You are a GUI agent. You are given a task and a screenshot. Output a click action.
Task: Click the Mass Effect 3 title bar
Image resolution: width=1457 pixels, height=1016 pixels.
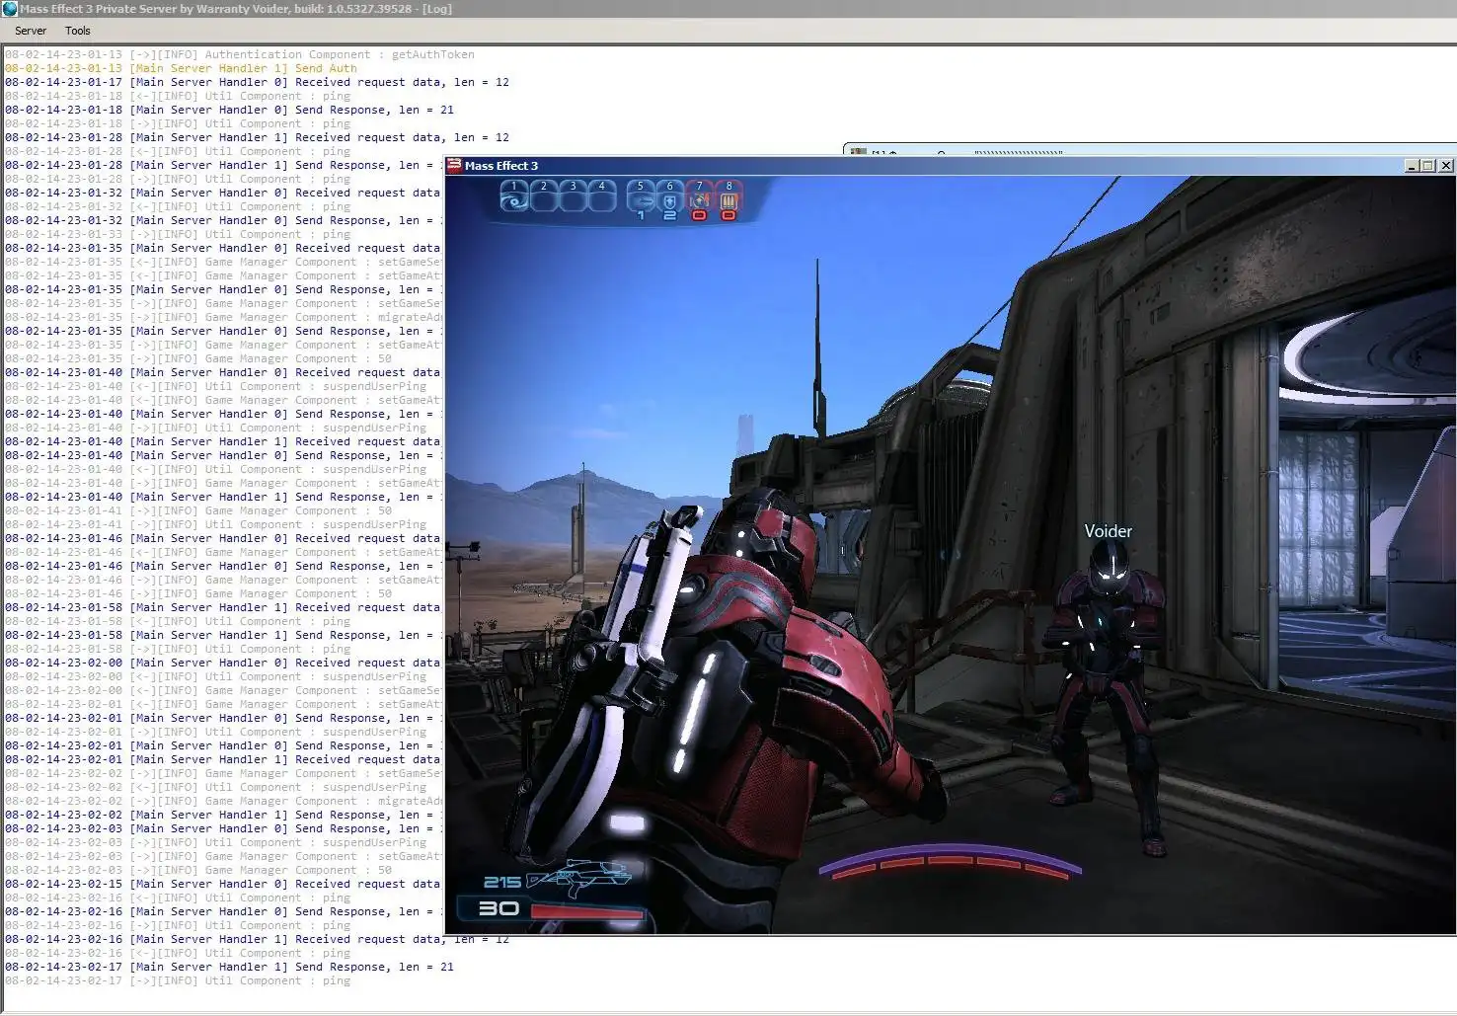(x=950, y=166)
